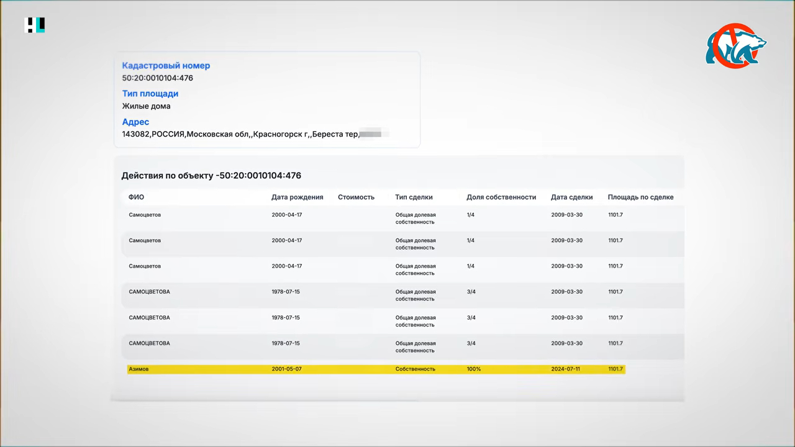795x447 pixels.
Task: Click the Дата сделки column header
Action: coord(571,197)
